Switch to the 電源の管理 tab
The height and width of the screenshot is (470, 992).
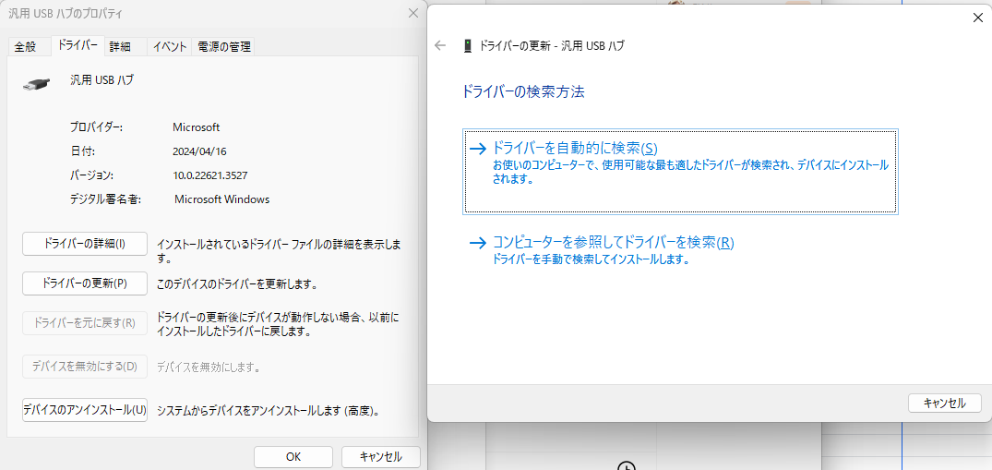pyautogui.click(x=224, y=46)
